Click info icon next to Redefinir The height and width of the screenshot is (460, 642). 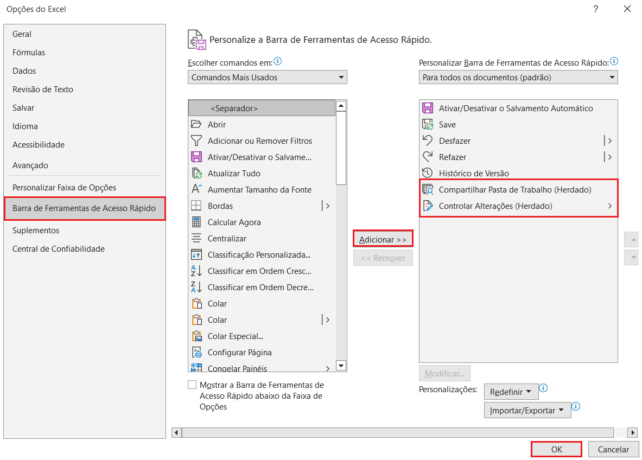click(x=543, y=388)
